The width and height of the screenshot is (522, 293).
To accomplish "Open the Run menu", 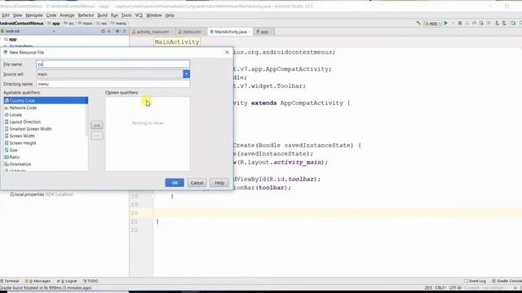I will 114,15.
